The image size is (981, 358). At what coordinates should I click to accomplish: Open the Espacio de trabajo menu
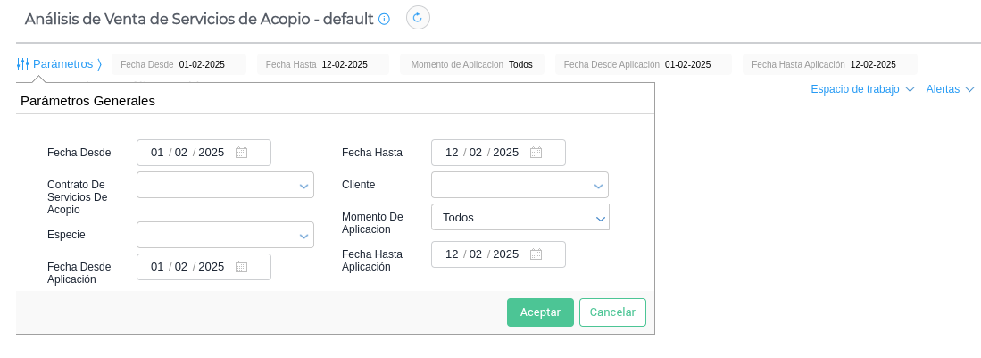click(862, 89)
